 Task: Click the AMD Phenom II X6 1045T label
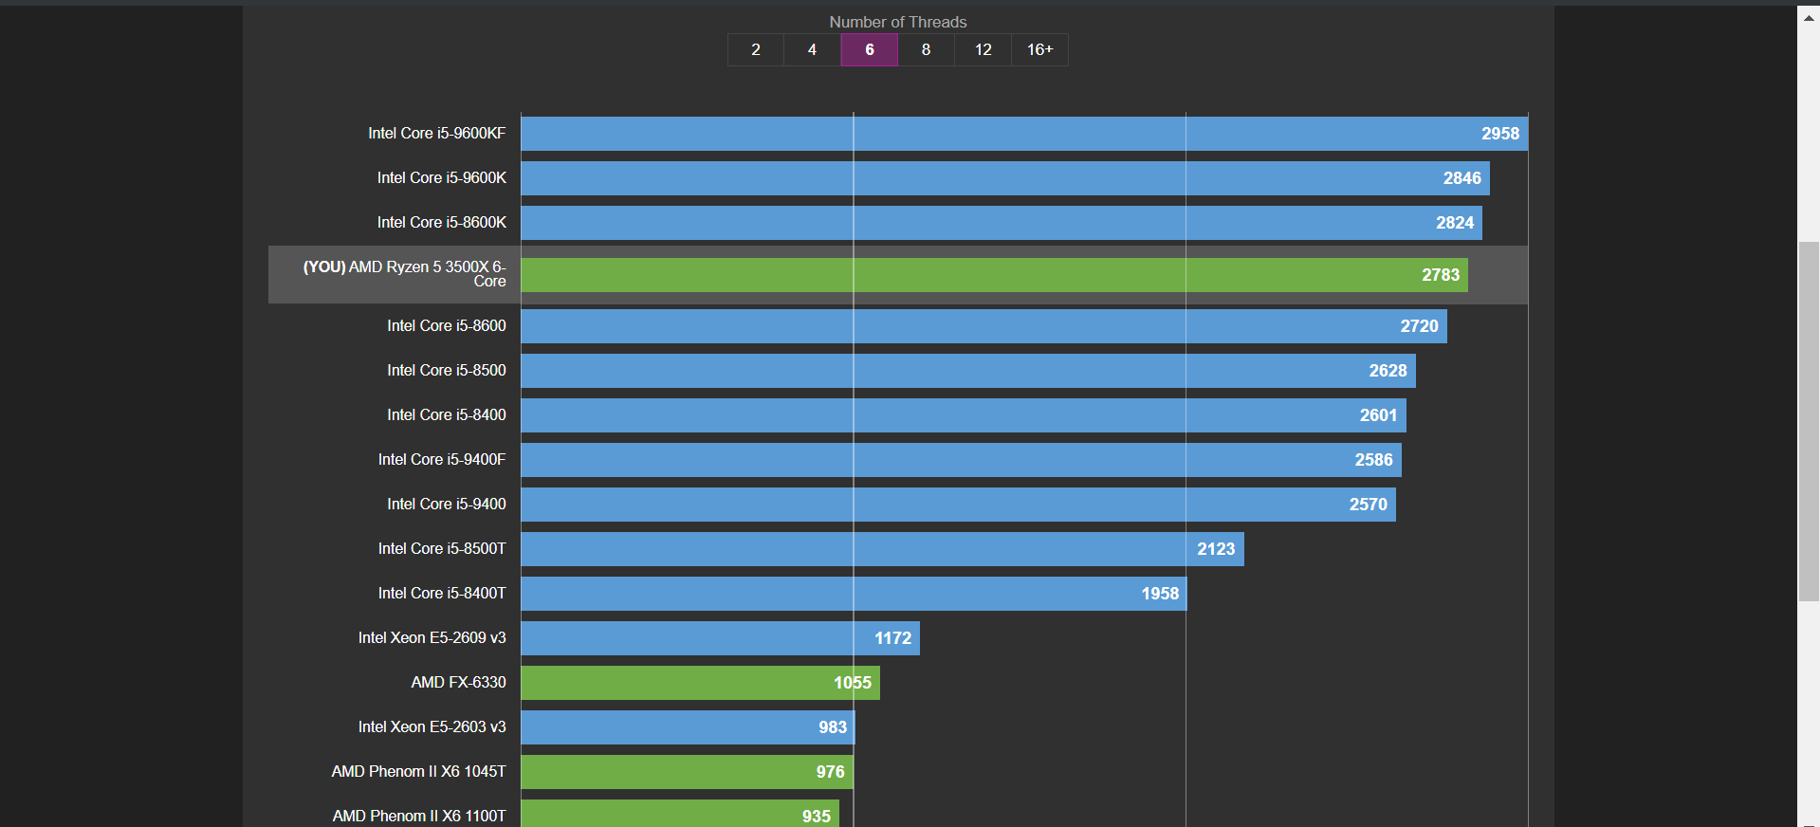[419, 772]
